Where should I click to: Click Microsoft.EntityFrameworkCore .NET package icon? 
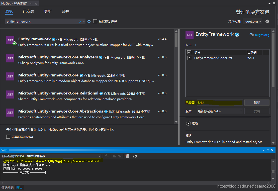pyautogui.click(x=10, y=76)
